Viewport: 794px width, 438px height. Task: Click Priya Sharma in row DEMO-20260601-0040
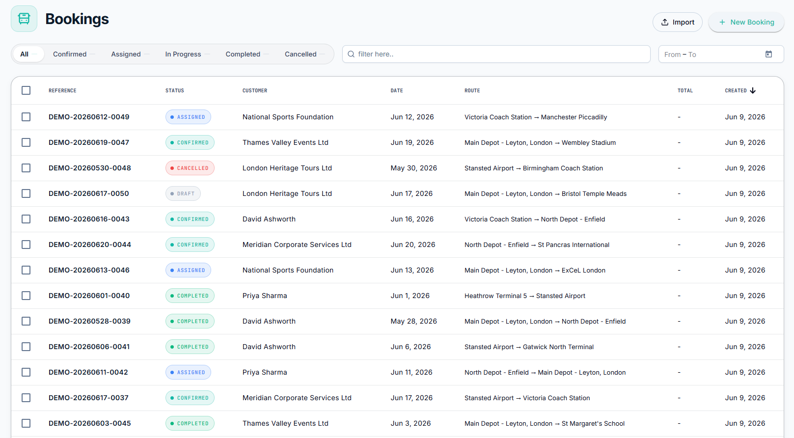(265, 296)
